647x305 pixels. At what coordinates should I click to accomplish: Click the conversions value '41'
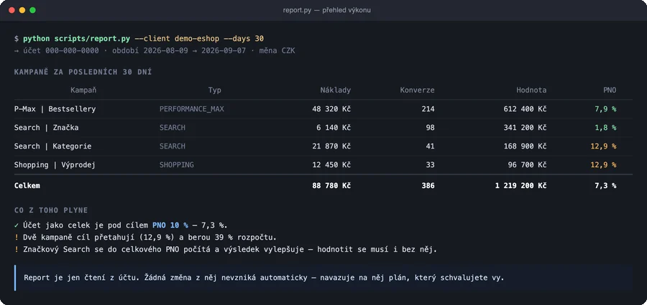[x=430, y=146]
